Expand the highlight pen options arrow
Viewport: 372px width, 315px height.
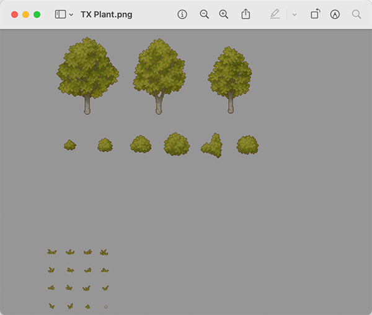[294, 14]
